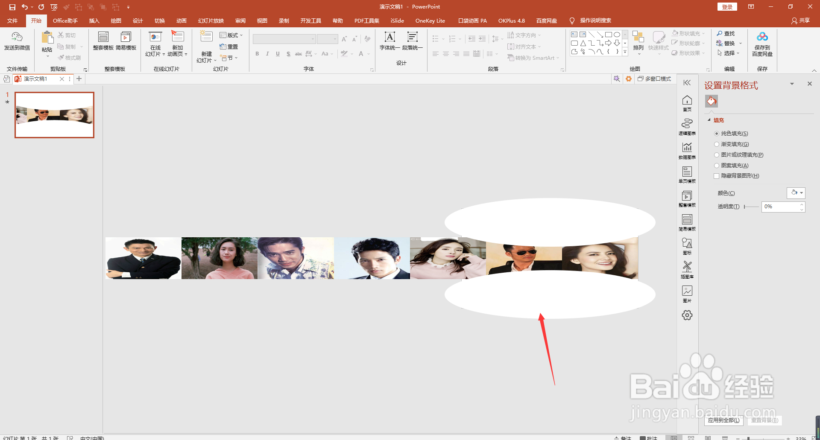820x440 pixels.
Task: Select 图片或纹理填充 picture fill radio
Action: pyautogui.click(x=717, y=155)
